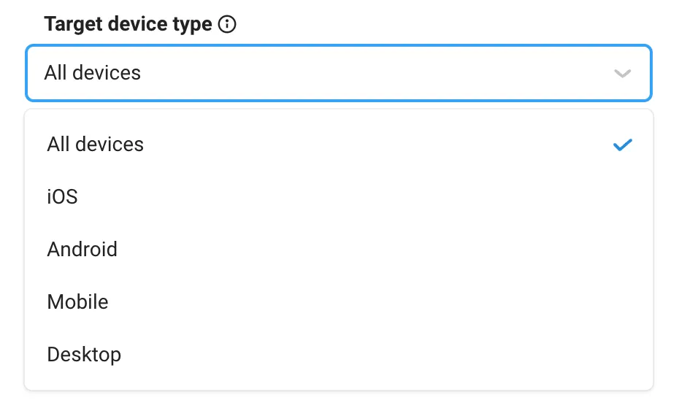
Task: Focus the blue-outlined device type select box
Action: (x=339, y=73)
